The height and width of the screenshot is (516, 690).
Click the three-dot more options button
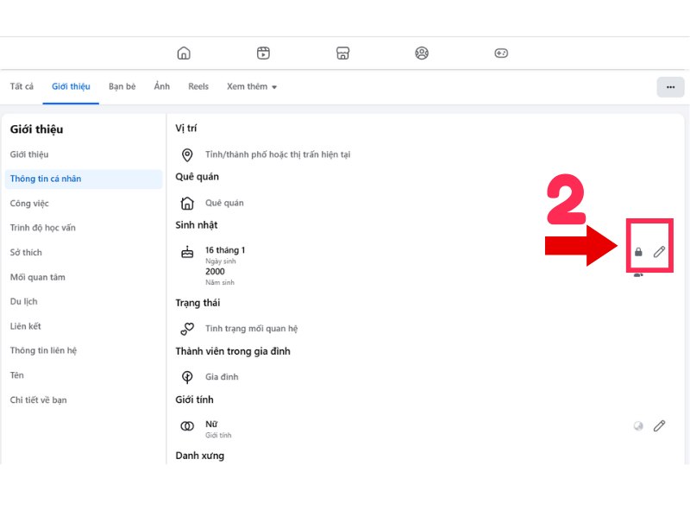[670, 87]
